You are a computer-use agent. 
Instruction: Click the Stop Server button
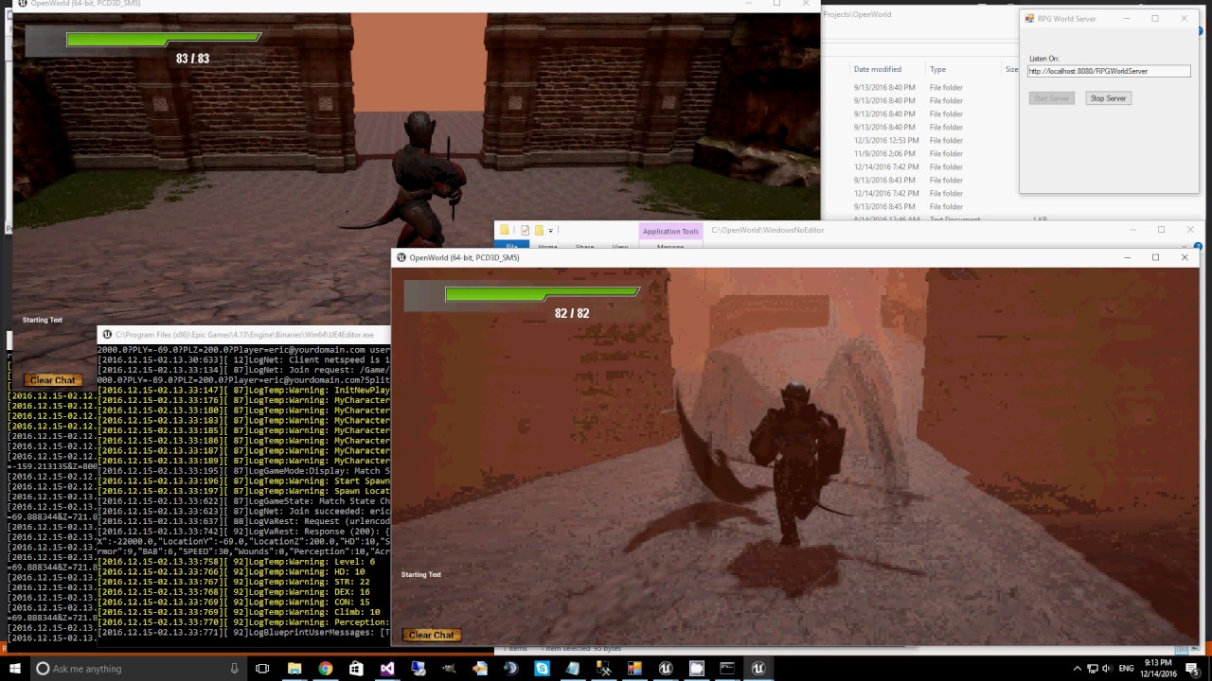1108,98
